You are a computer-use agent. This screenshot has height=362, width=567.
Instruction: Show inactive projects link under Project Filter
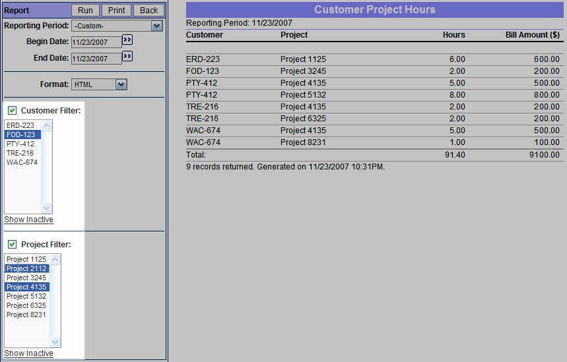tap(28, 353)
